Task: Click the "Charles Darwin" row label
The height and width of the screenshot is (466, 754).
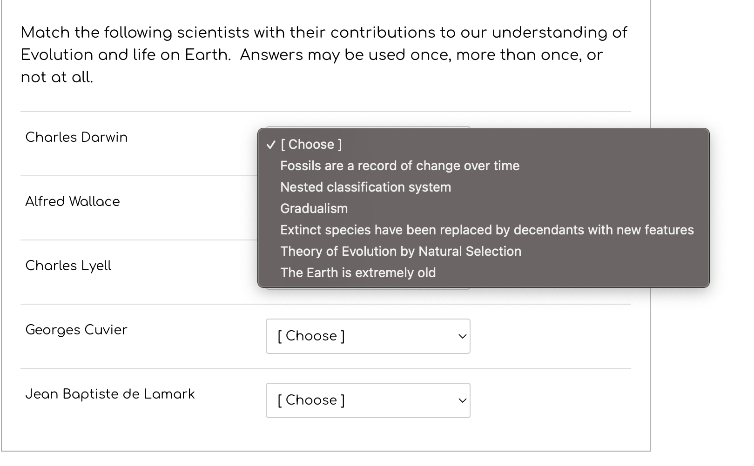Action: tap(76, 137)
